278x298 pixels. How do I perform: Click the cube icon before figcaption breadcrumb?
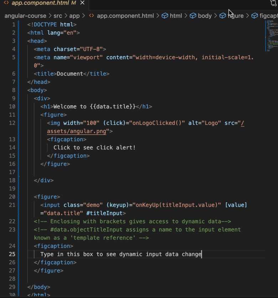[x=254, y=16]
